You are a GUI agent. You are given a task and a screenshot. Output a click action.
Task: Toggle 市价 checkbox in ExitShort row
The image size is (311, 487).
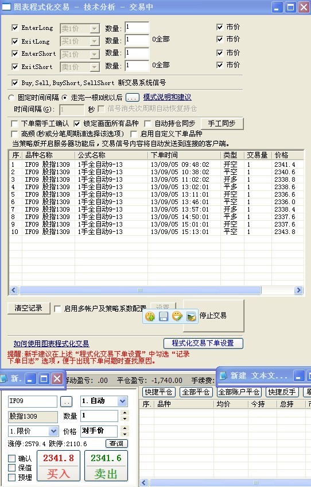pyautogui.click(x=220, y=65)
